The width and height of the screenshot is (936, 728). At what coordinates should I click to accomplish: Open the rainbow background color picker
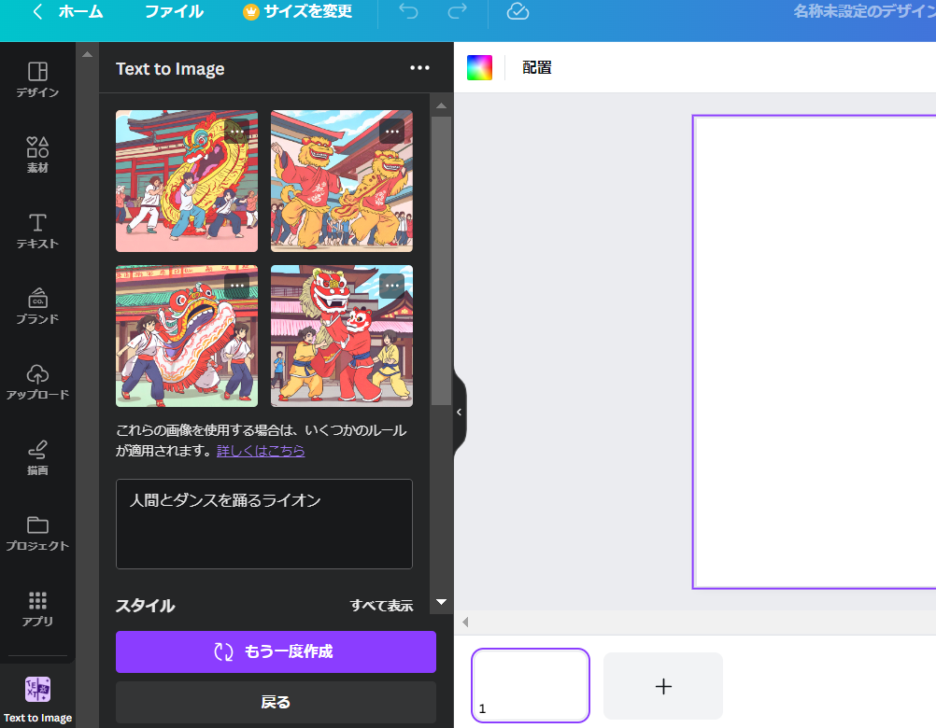(x=479, y=68)
